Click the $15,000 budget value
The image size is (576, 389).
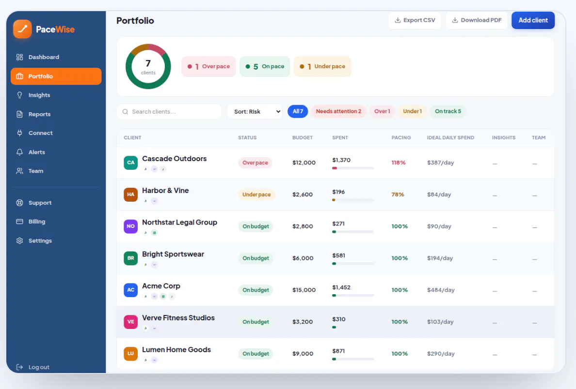(x=304, y=290)
